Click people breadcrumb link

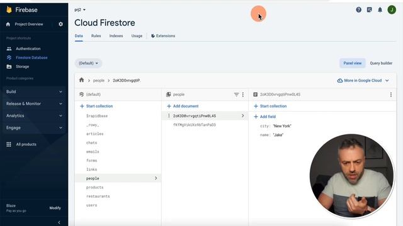99,80
